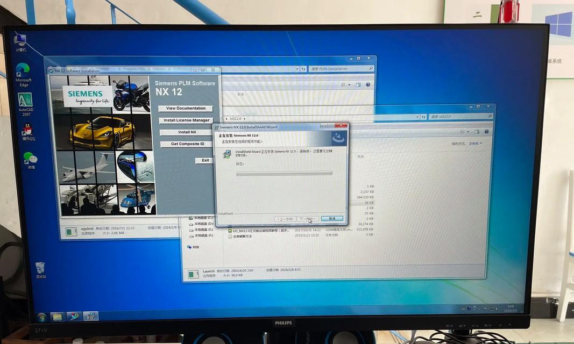574x344 pixels.
Task: Refresh the PLMLicenseServer explorer window
Action: (x=303, y=69)
